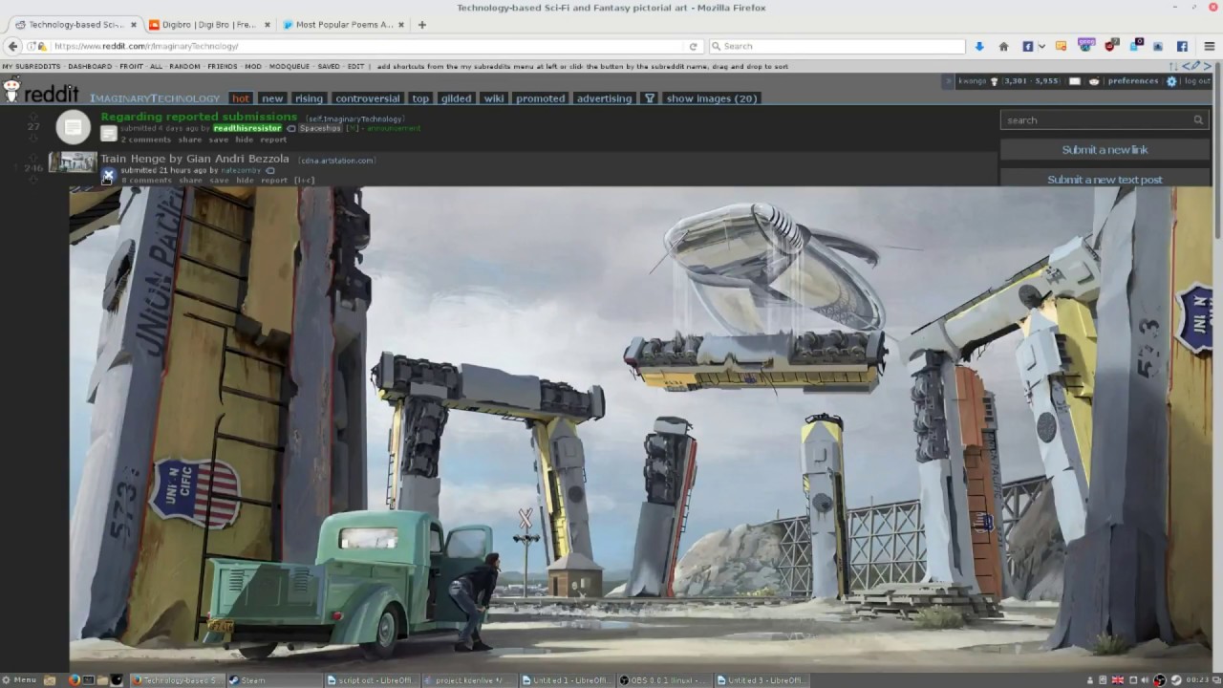
Task: Click Submit a new text post button
Action: (1105, 179)
